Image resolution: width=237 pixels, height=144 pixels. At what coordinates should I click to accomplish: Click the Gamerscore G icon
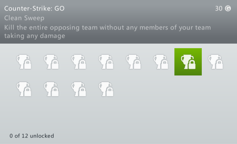228,9
